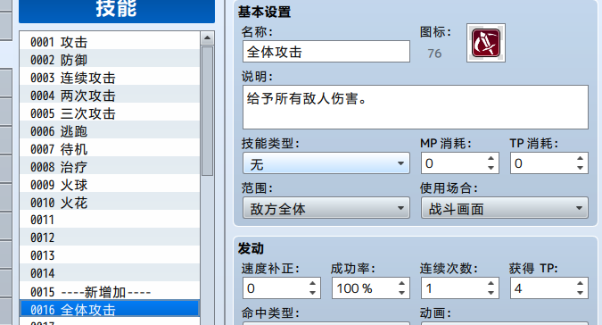Select skill 0003 连续攻击

click(110, 76)
